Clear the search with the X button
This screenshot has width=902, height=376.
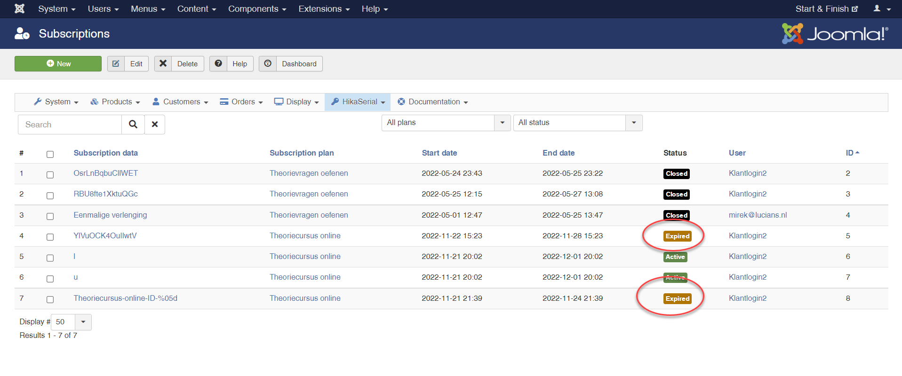tap(155, 125)
